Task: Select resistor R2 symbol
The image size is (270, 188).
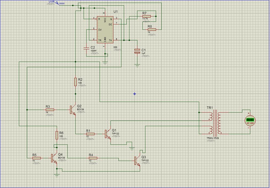Action: [x=75, y=82]
